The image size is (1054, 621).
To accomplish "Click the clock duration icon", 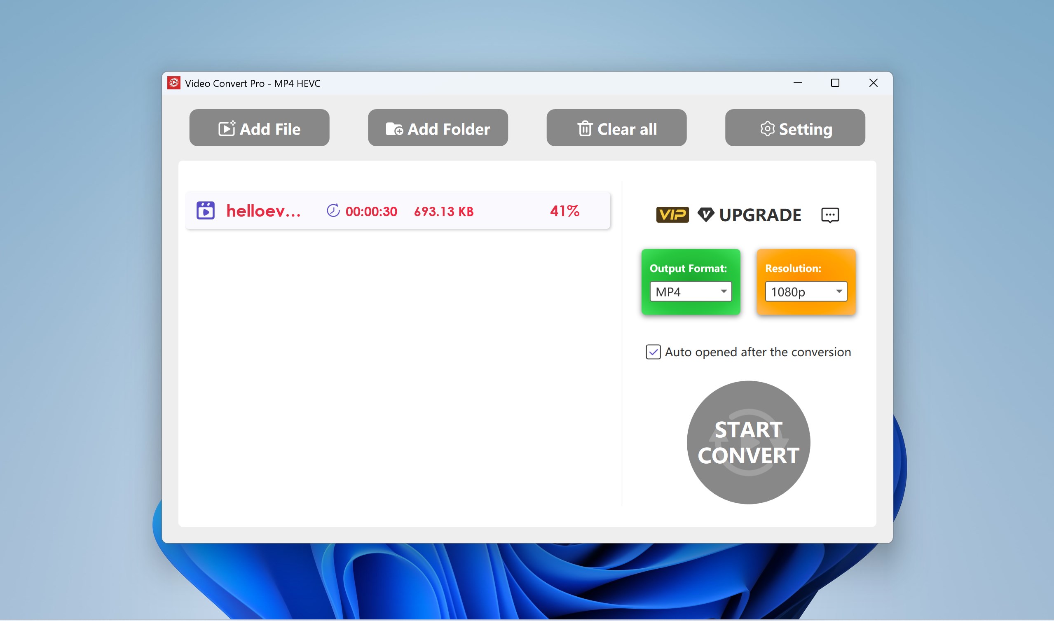I will [333, 211].
